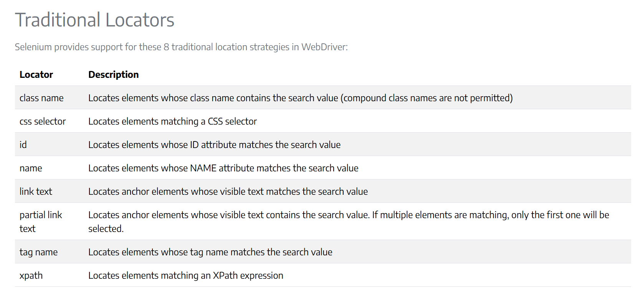This screenshot has width=635, height=291.
Task: Click the "partial link text" locator cell
Action: [40, 222]
